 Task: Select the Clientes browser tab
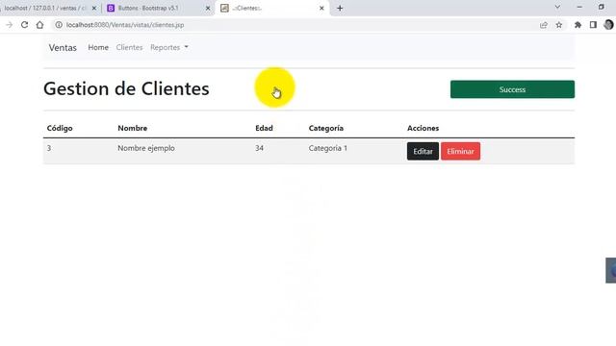[x=271, y=8]
